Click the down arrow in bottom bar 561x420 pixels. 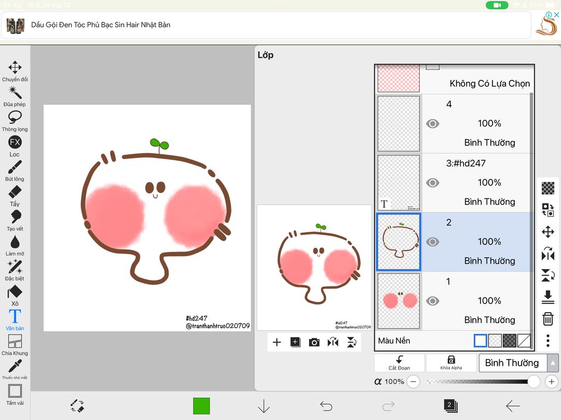(264, 406)
